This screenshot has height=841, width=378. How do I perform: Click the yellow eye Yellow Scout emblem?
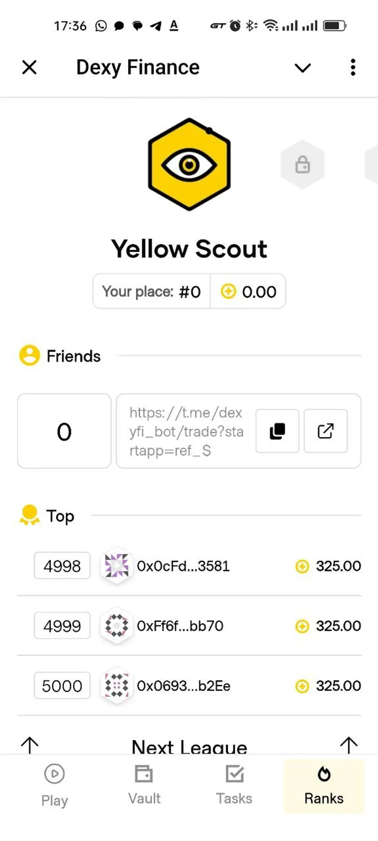click(x=189, y=163)
